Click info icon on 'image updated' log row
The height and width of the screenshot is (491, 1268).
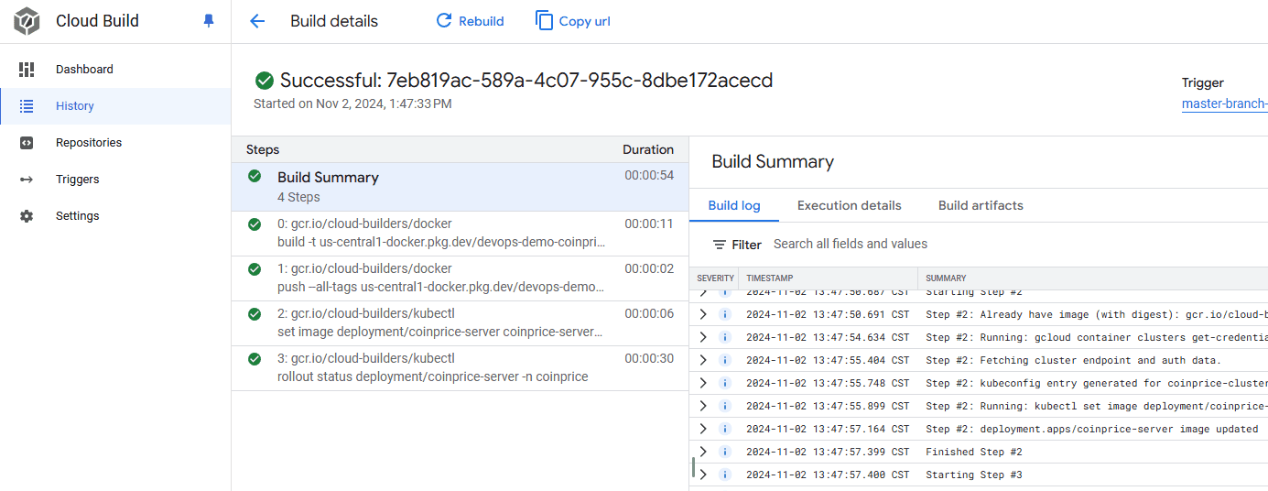(x=725, y=429)
